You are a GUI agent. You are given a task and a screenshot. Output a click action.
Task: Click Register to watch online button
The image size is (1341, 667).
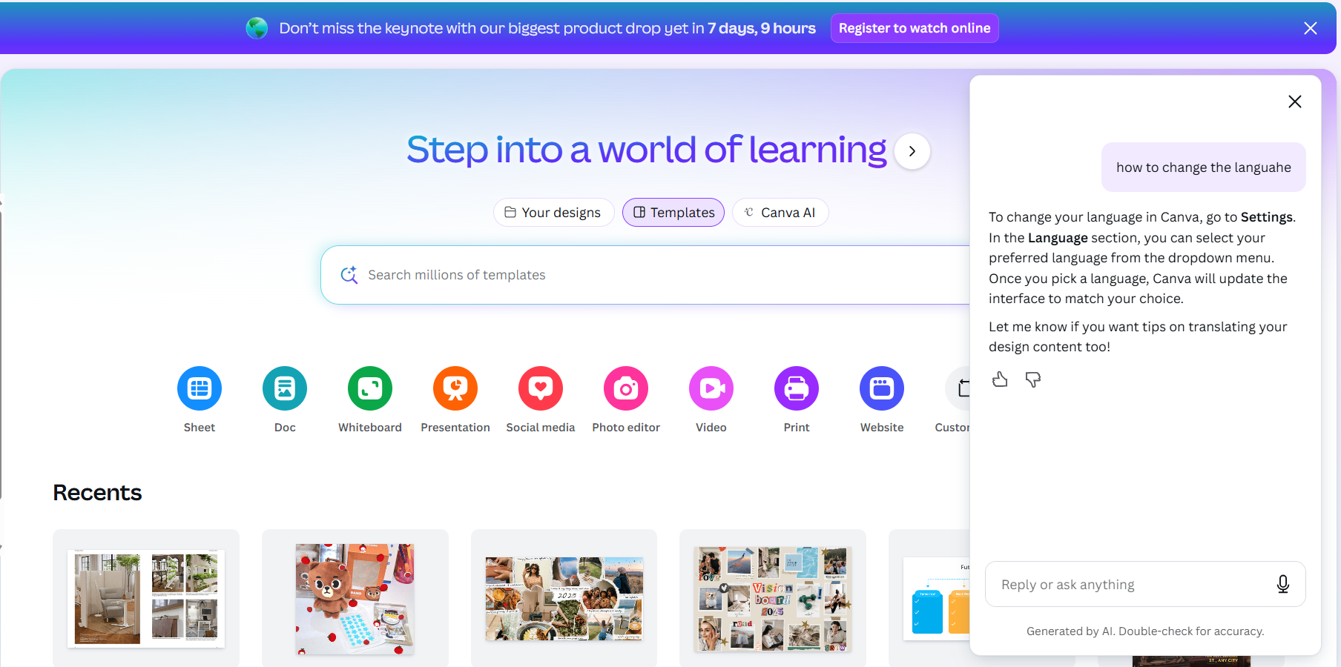(914, 28)
